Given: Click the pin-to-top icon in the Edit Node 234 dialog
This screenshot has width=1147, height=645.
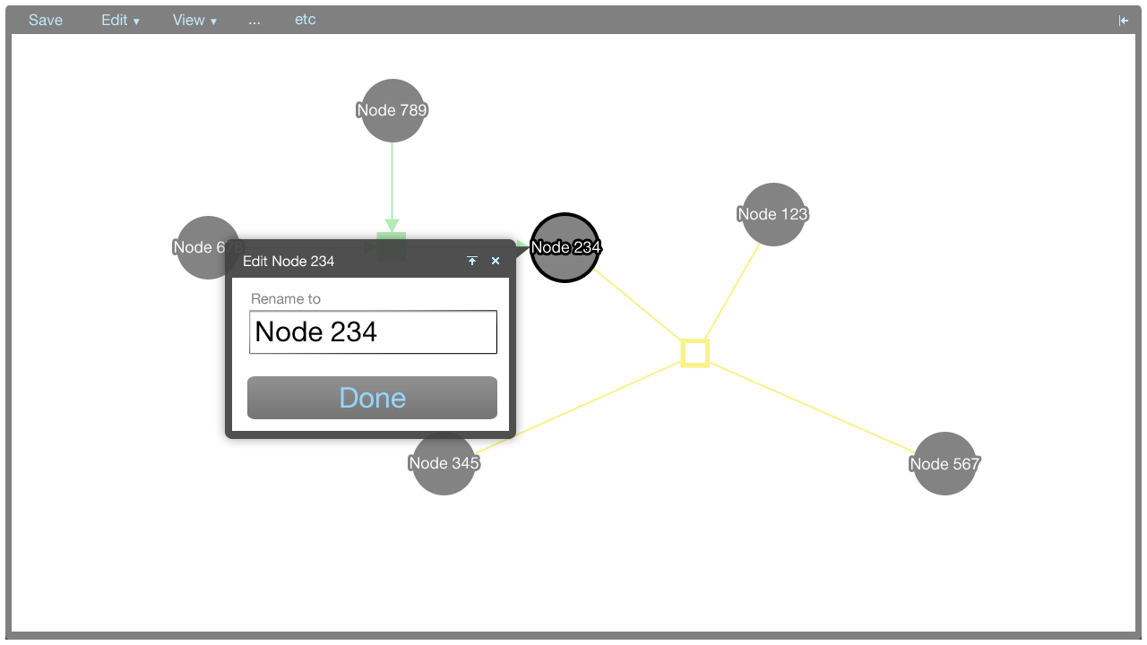Looking at the screenshot, I should point(472,261).
